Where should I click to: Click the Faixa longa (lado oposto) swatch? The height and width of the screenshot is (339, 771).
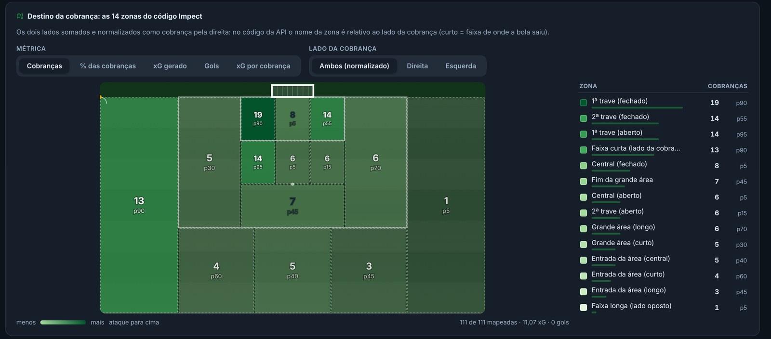[584, 307]
